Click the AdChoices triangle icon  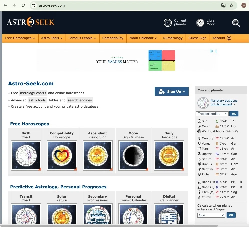pos(212,51)
